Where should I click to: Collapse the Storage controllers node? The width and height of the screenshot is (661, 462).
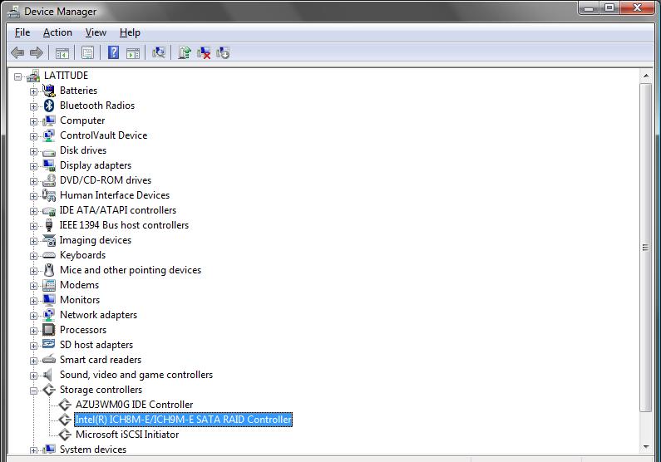pos(34,390)
